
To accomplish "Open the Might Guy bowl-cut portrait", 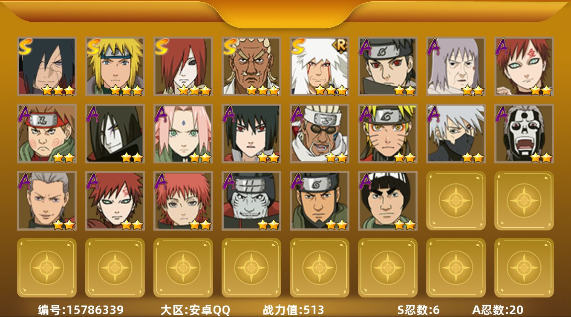I will (x=388, y=200).
